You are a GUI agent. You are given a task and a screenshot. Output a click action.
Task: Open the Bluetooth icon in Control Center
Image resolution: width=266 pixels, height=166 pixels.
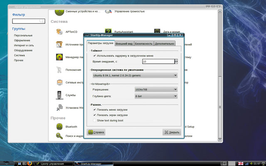59,127
